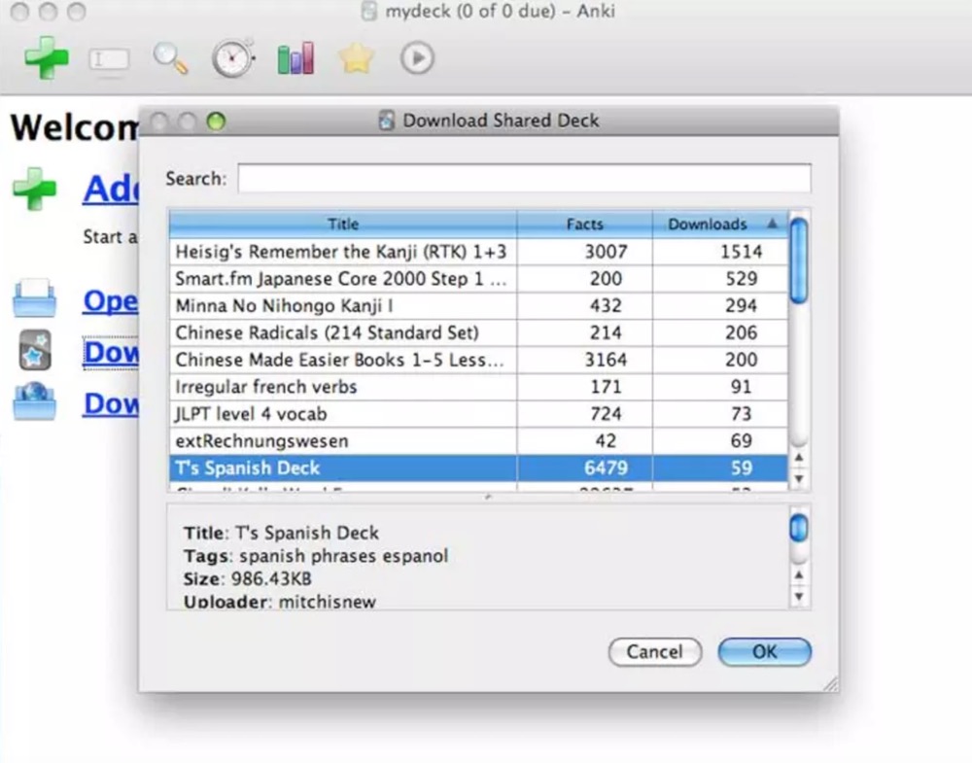Sort list by Title column header
This screenshot has height=763, width=972.
point(343,224)
